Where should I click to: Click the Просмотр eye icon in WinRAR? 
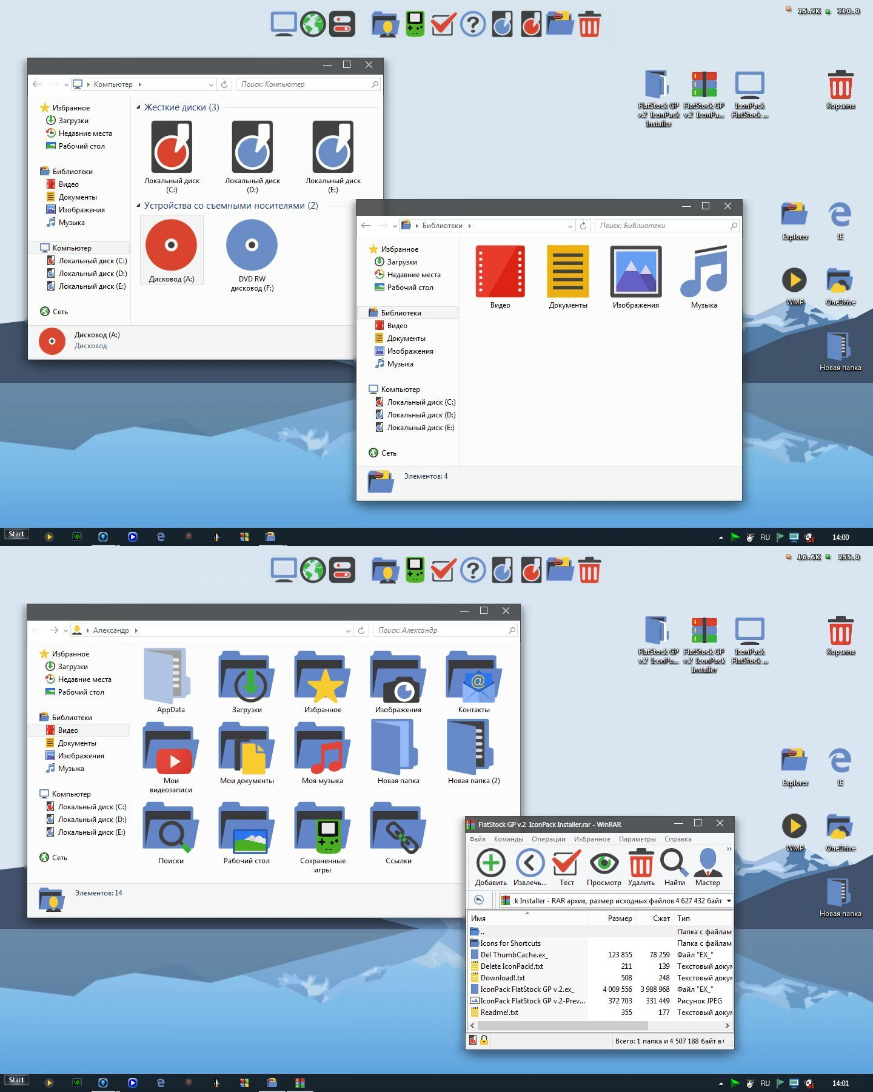604,863
